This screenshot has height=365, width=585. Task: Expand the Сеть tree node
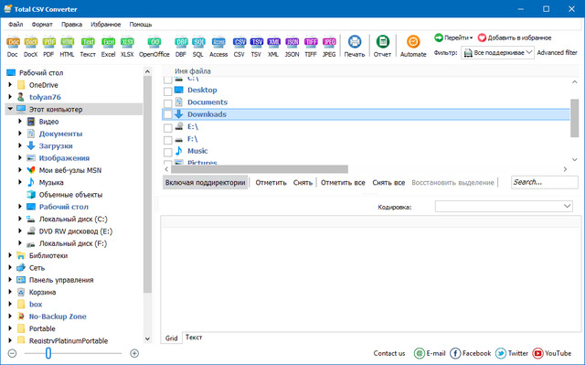[10, 268]
